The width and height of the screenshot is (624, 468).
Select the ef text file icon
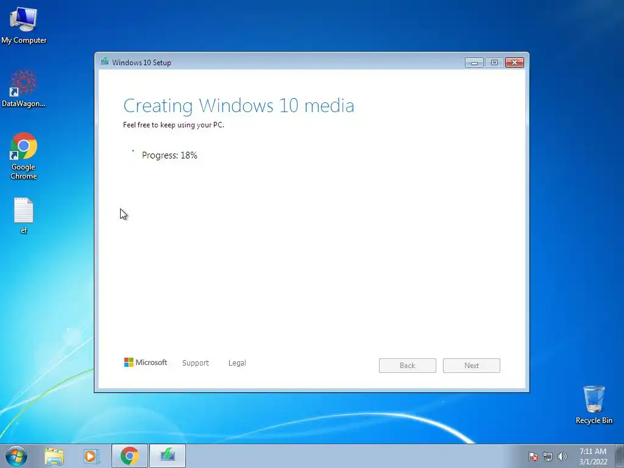(x=24, y=215)
